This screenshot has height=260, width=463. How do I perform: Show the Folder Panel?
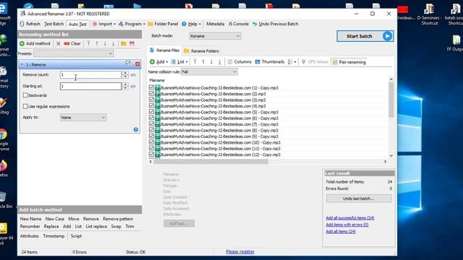point(163,24)
